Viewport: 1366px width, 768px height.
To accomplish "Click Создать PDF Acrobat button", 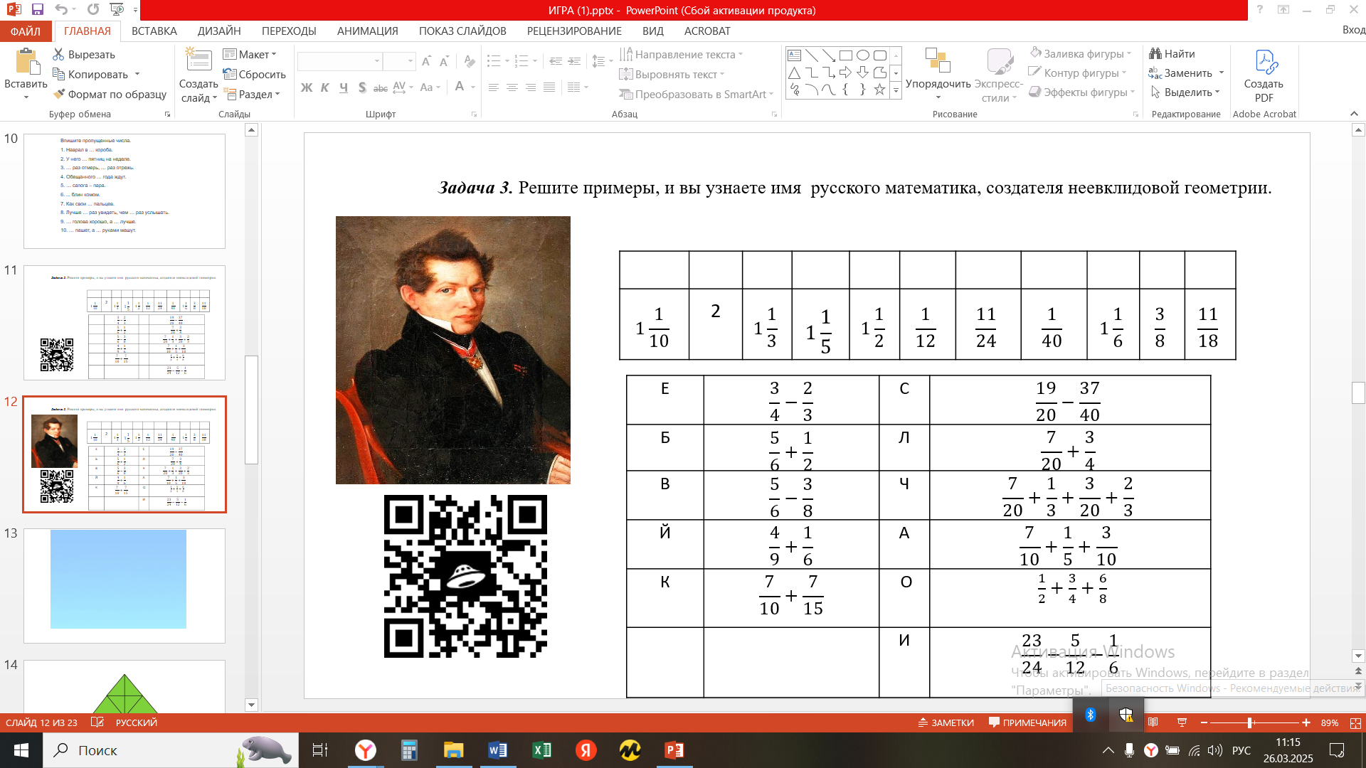I will pos(1264,75).
